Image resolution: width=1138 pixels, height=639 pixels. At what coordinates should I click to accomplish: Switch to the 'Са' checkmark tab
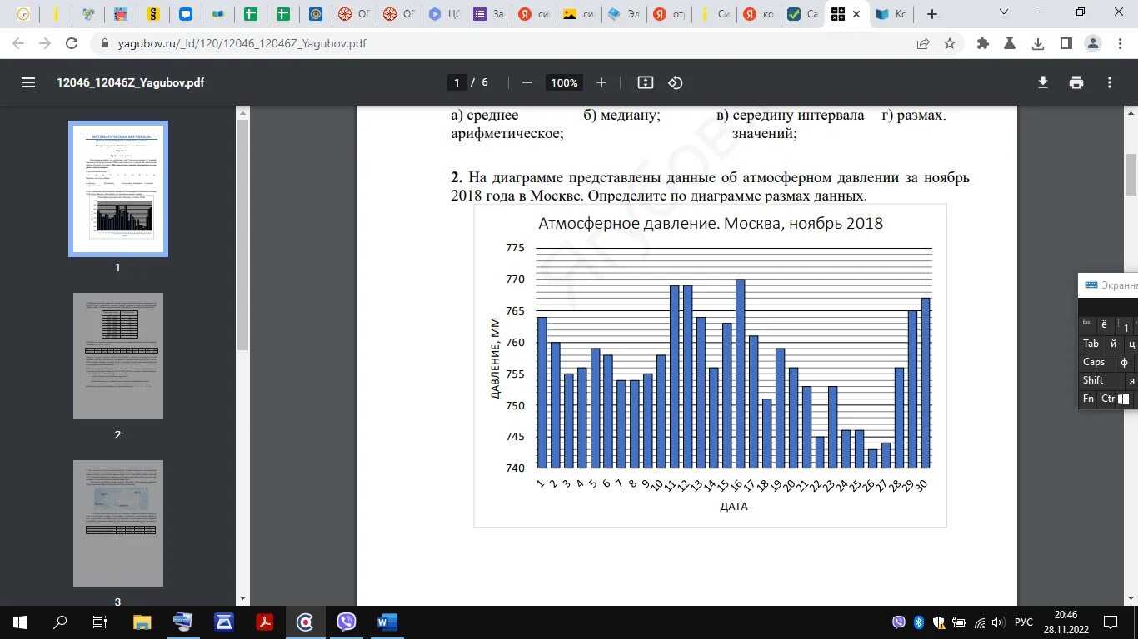coord(802,14)
